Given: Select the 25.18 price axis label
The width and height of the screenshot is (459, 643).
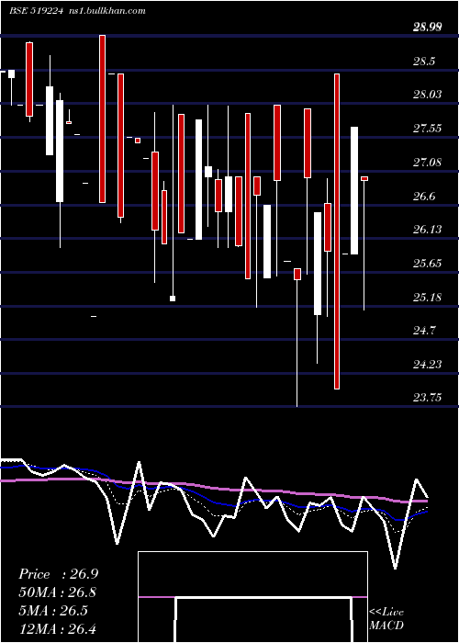Looking at the screenshot, I should point(427,297).
